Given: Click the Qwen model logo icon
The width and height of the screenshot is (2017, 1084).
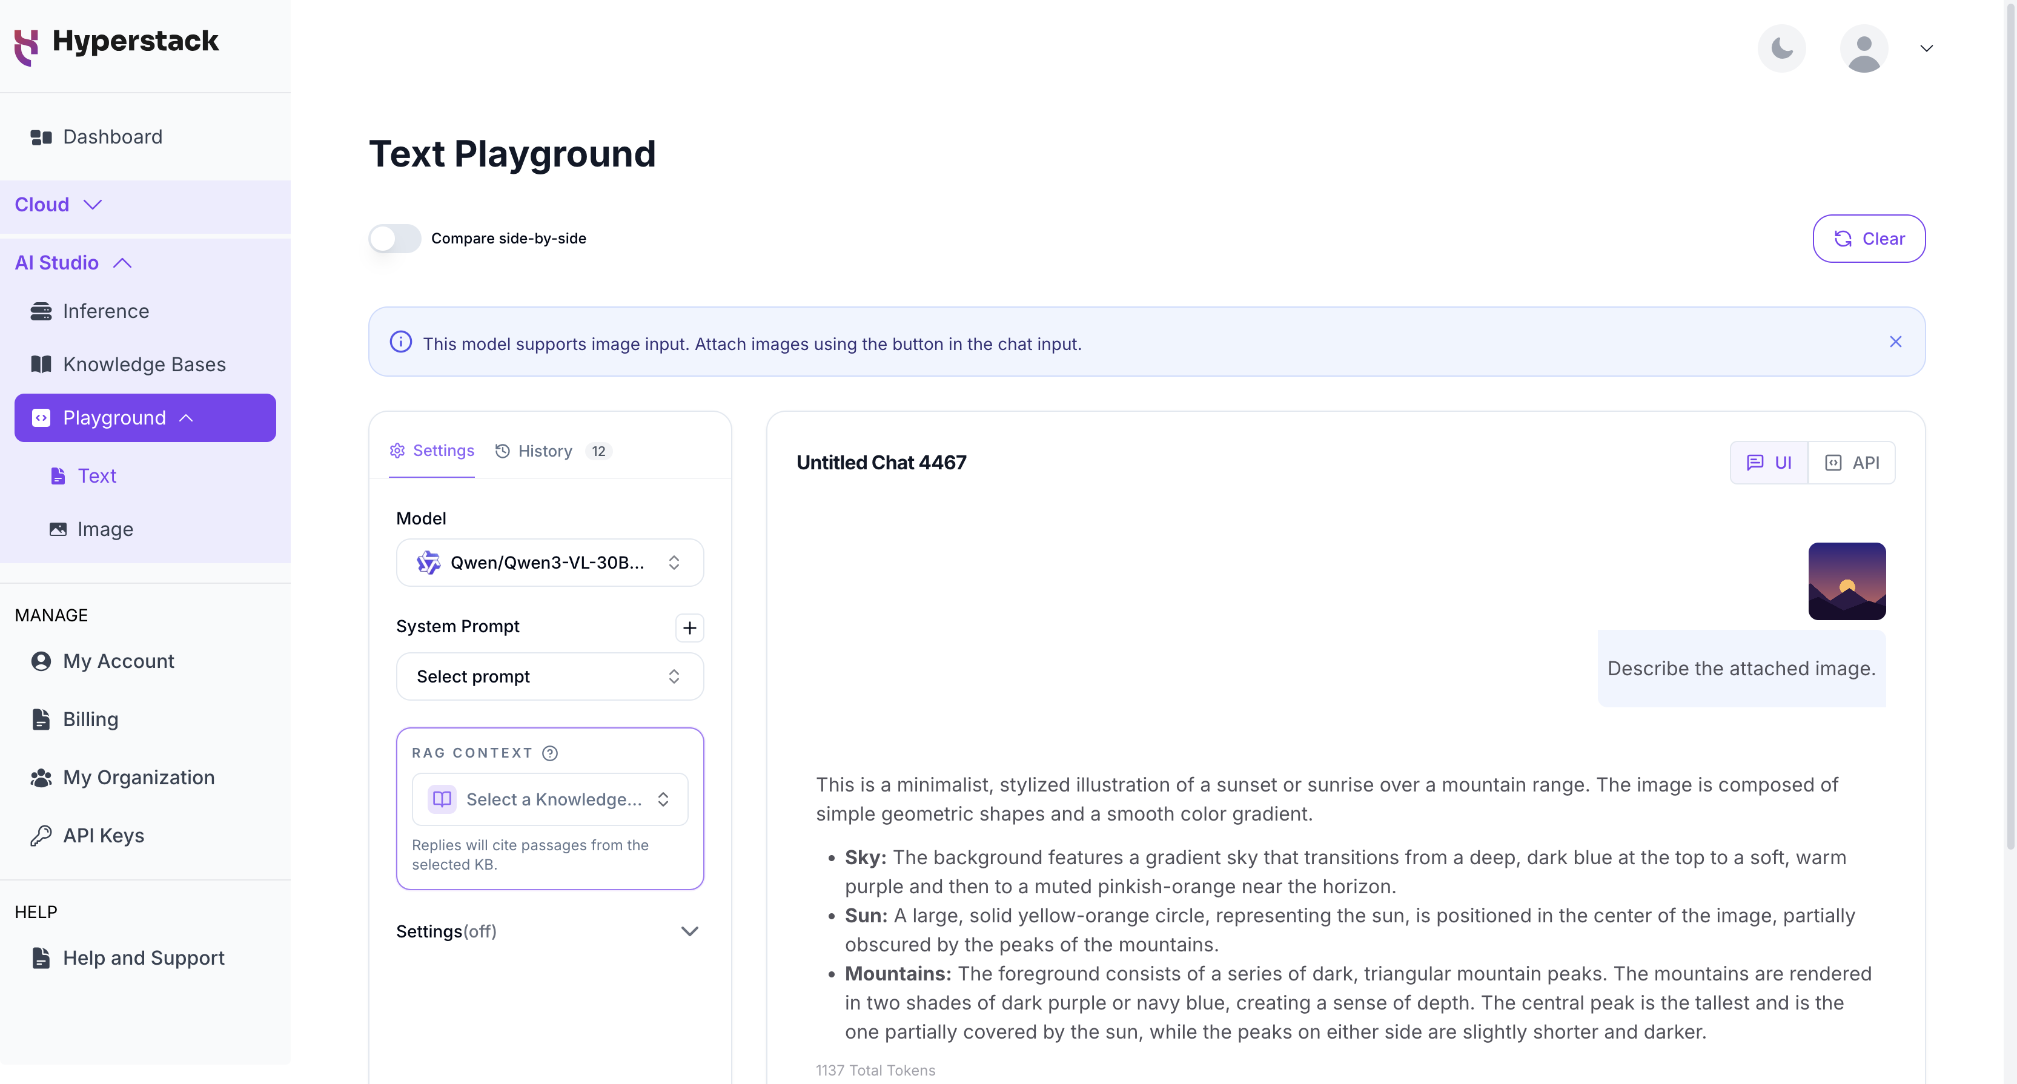Looking at the screenshot, I should [x=428, y=563].
